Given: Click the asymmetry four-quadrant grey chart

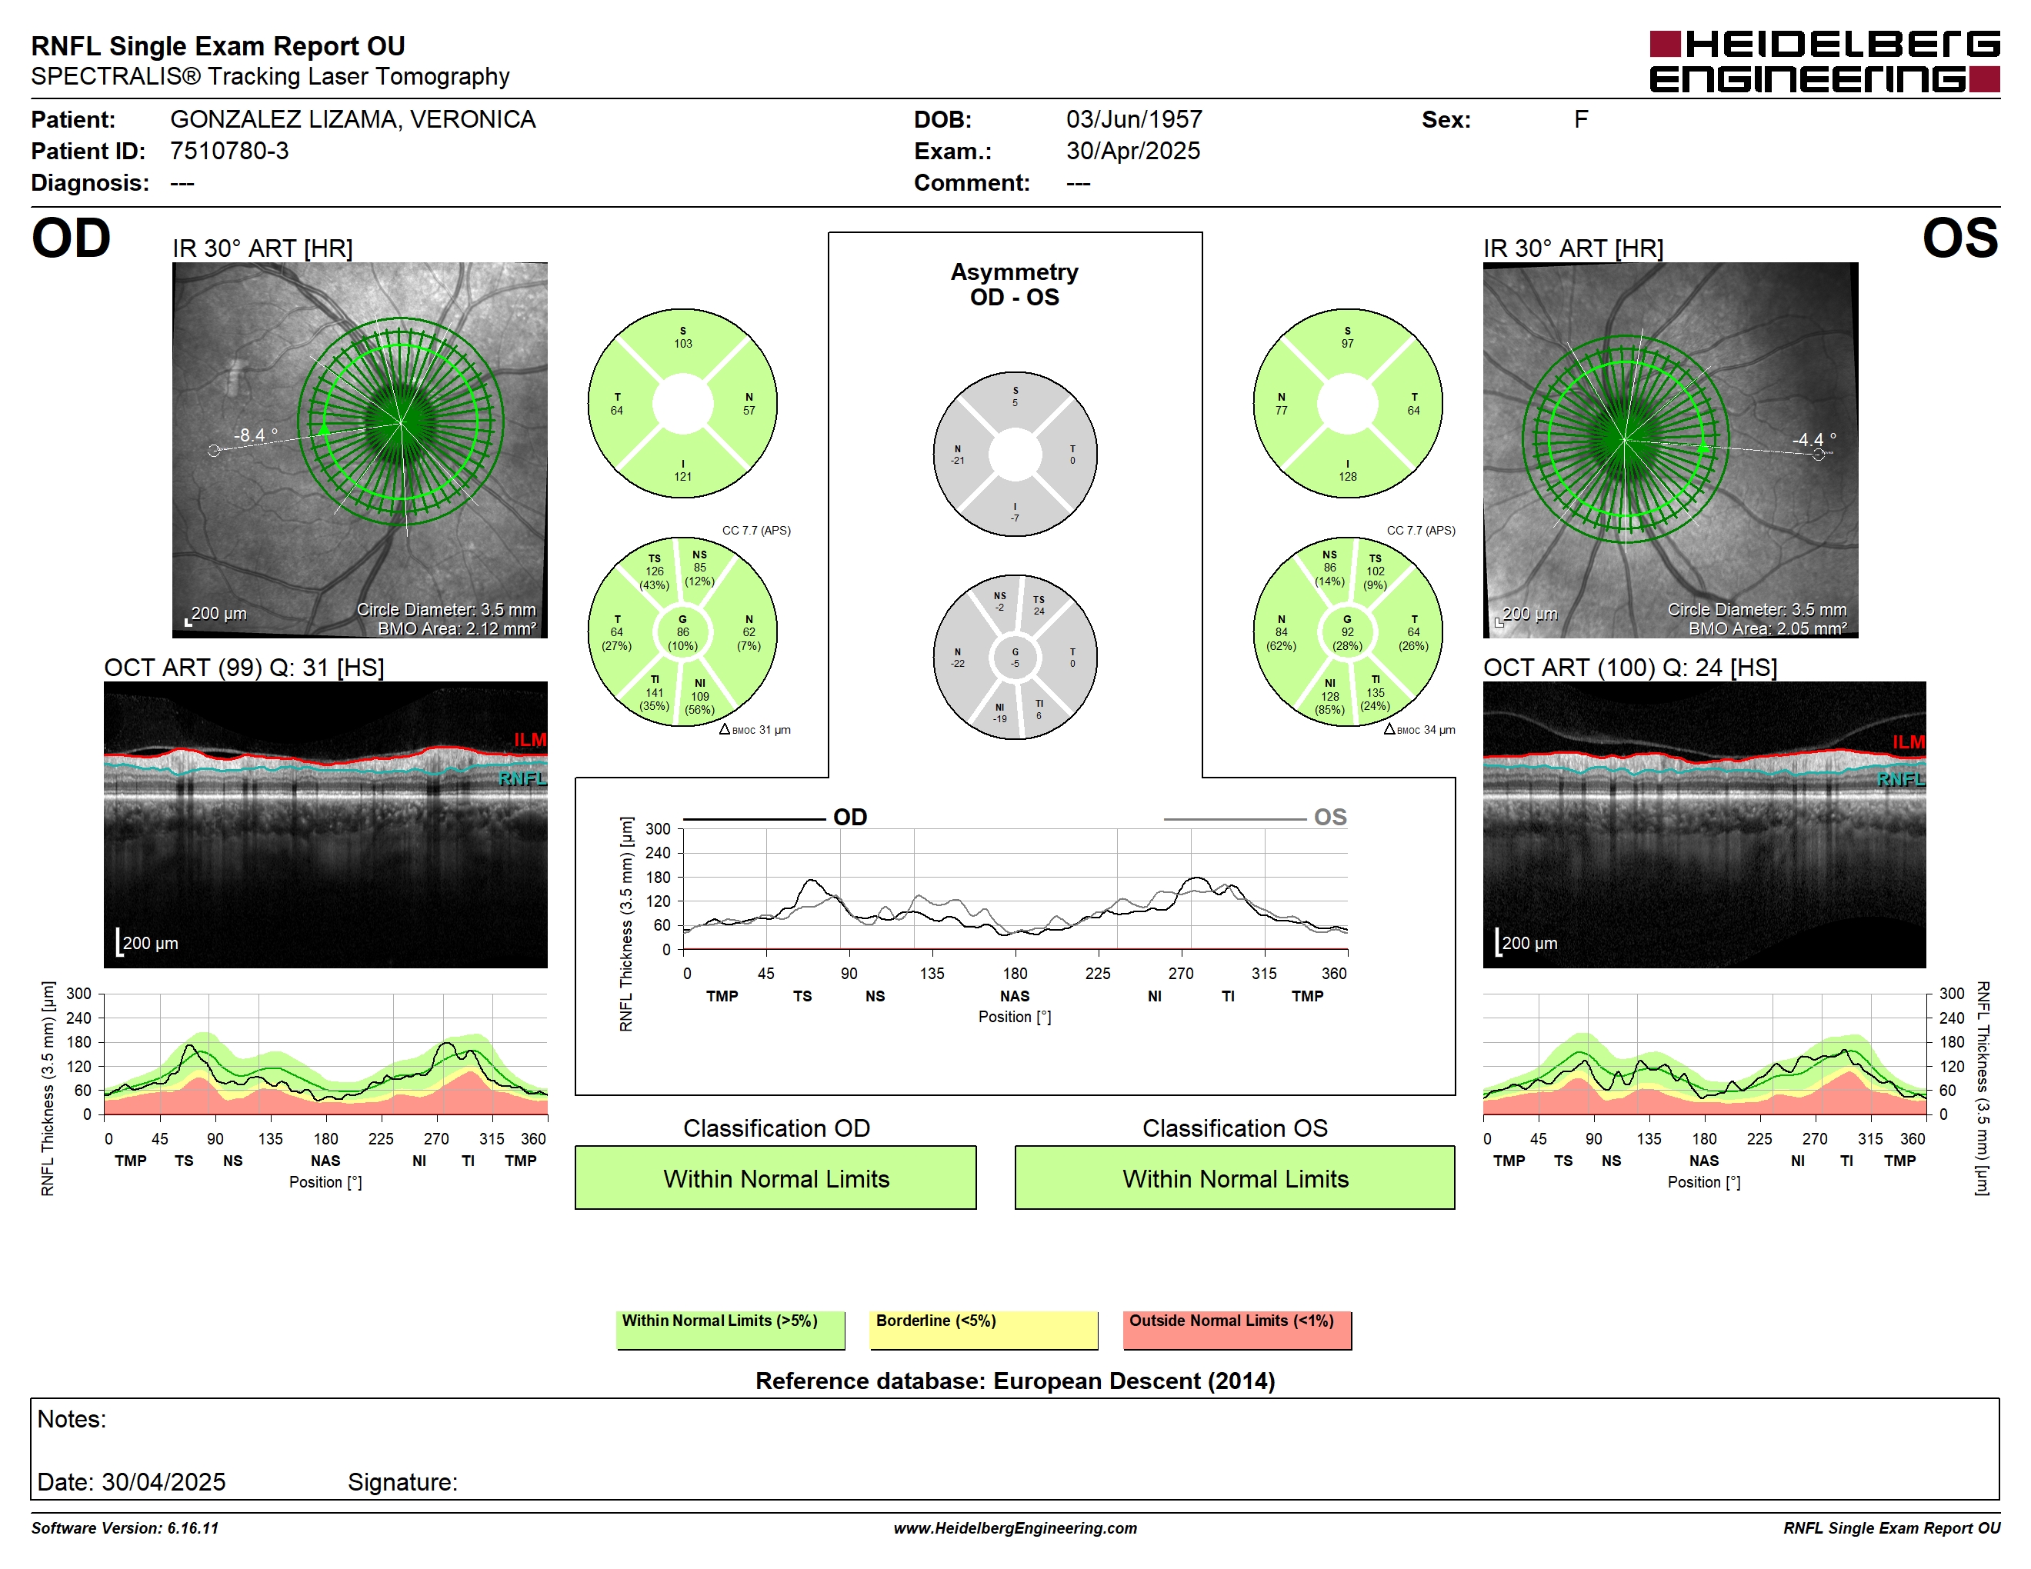Looking at the screenshot, I should coord(1015,455).
